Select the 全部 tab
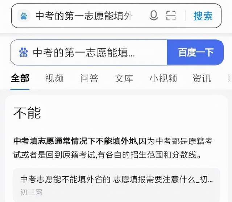The image size is (232, 202). tap(20, 78)
